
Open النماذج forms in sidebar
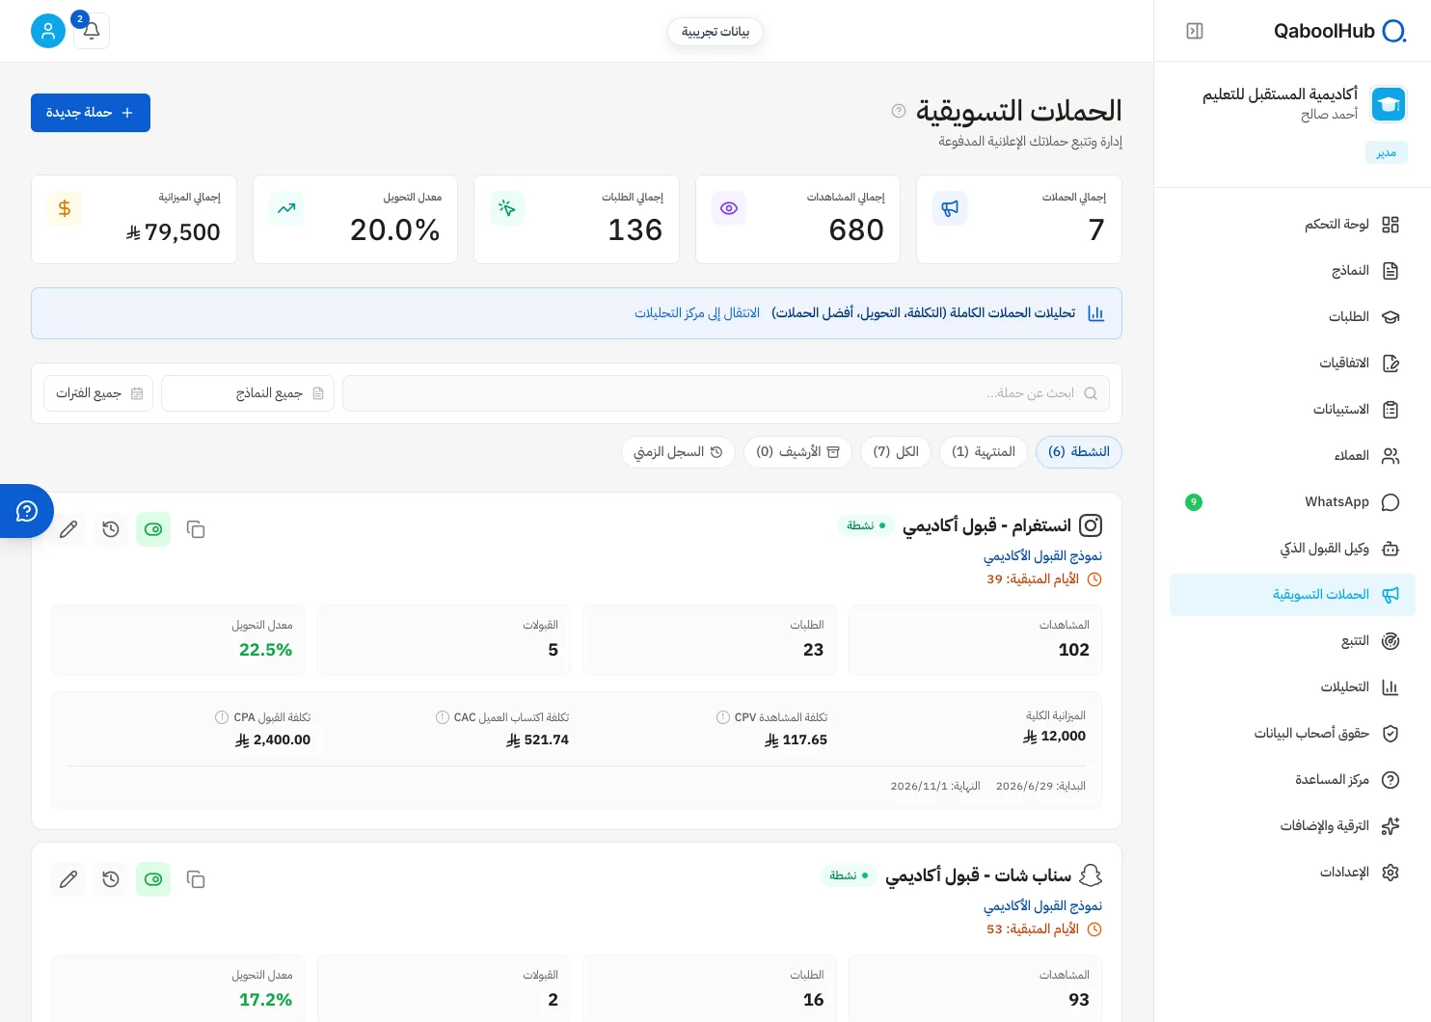(x=1292, y=271)
